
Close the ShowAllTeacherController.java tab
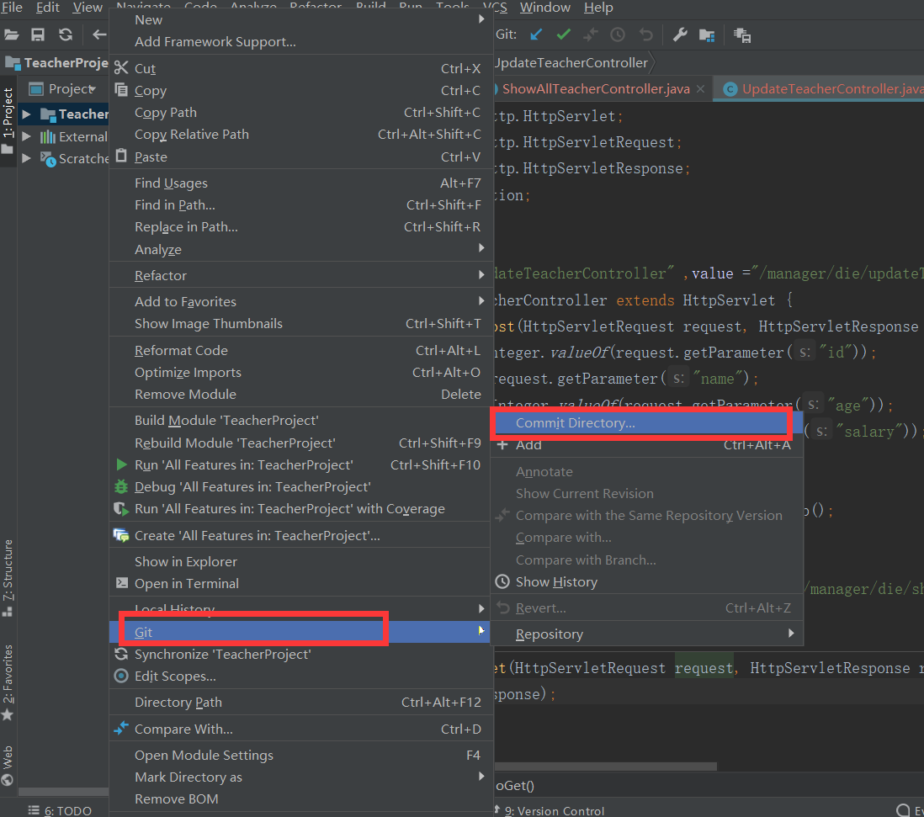pos(700,89)
